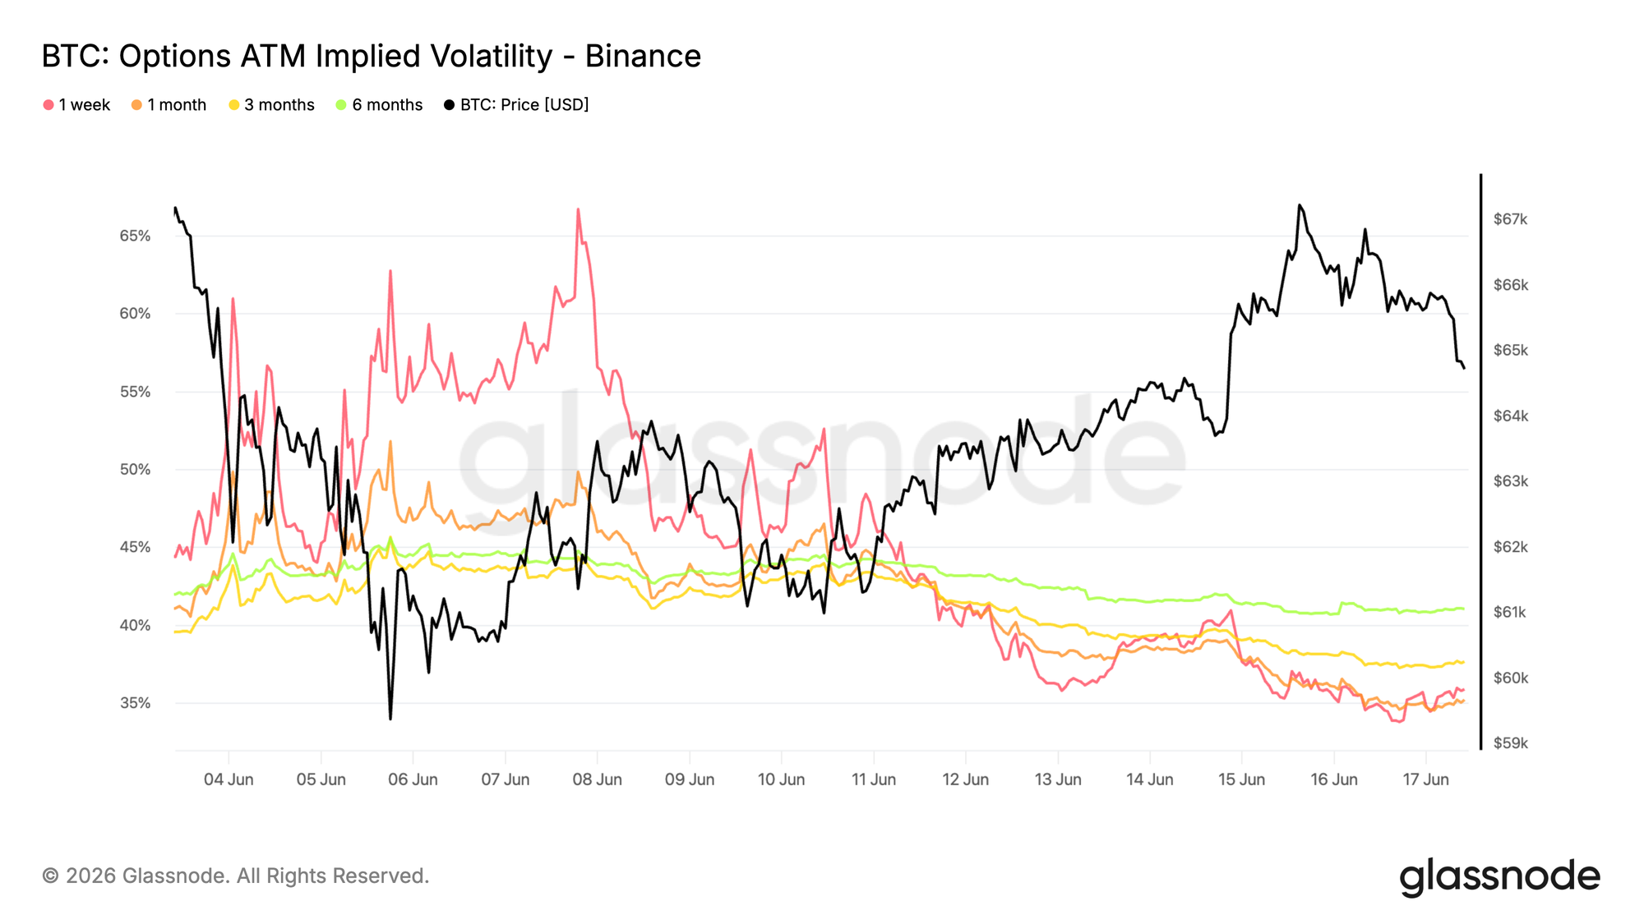The image size is (1644, 924).
Task: Click the $59k price axis label
Action: pyautogui.click(x=1511, y=743)
